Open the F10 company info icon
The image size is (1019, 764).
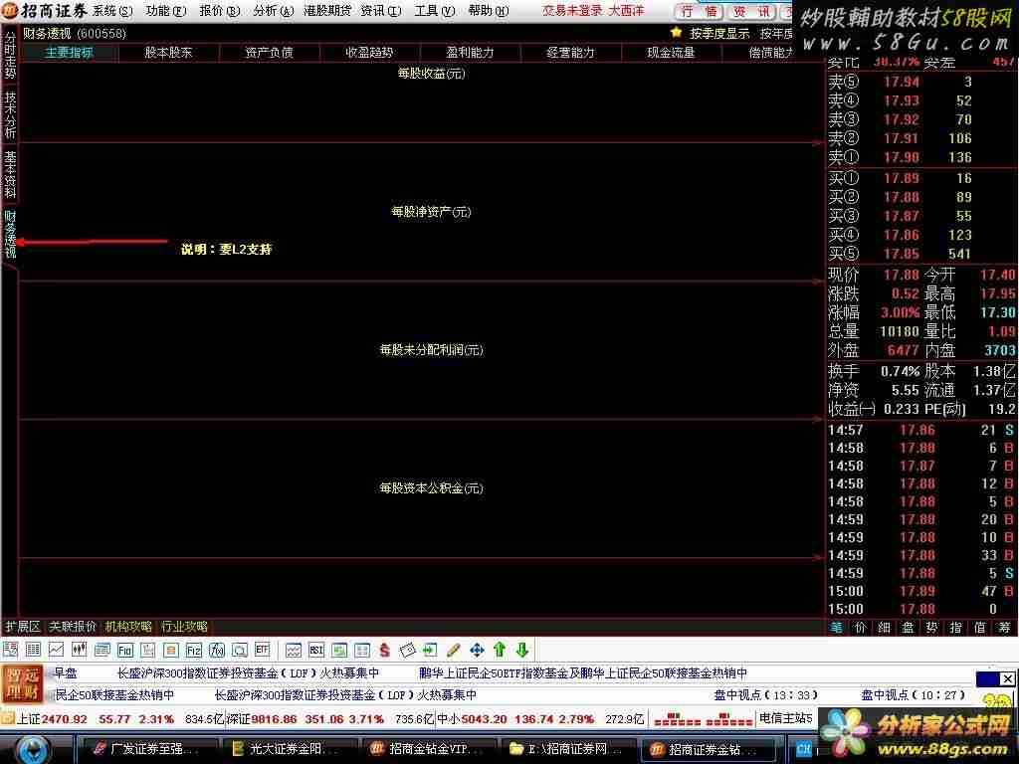(x=124, y=649)
